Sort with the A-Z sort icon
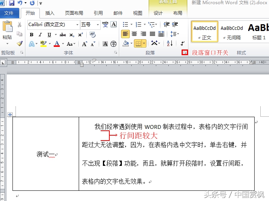 pos(169,43)
